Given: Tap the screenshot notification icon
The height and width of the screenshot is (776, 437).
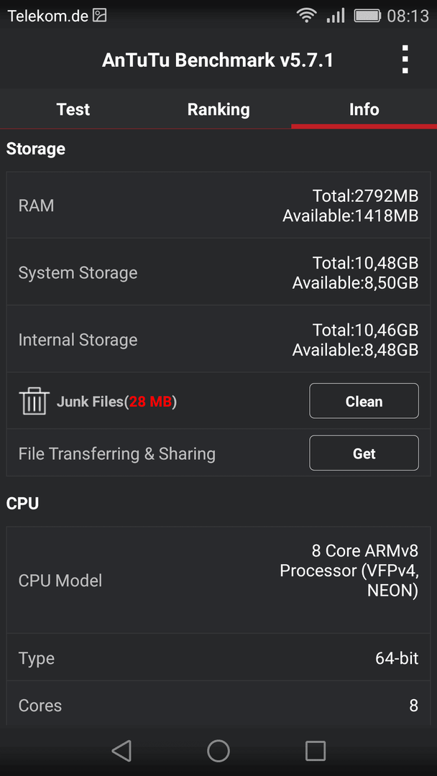Looking at the screenshot, I should pos(100,16).
